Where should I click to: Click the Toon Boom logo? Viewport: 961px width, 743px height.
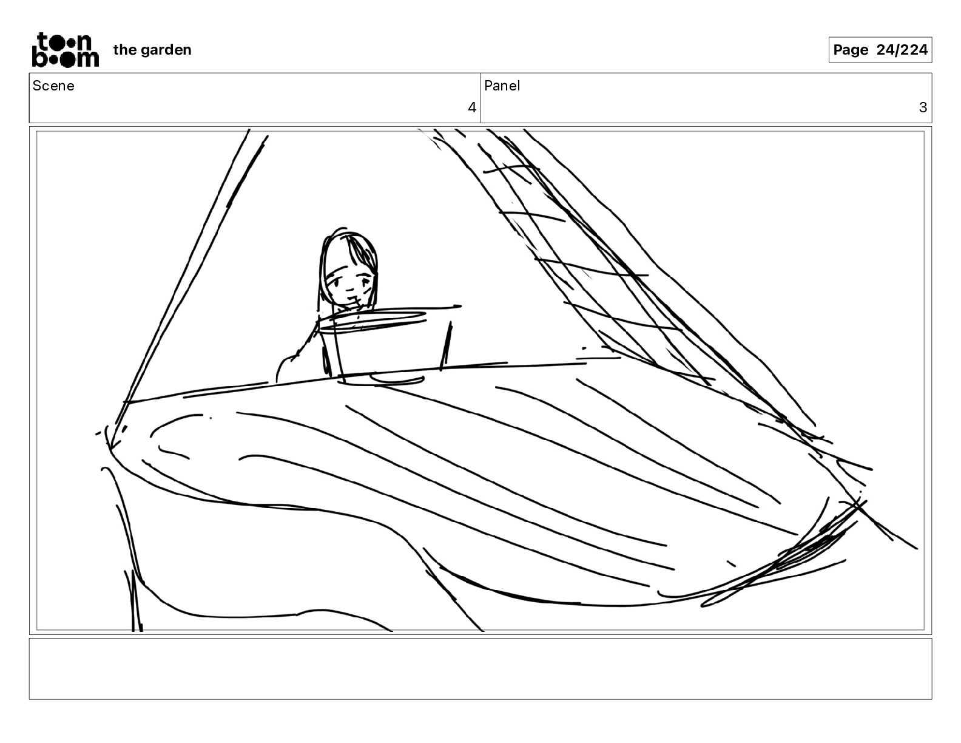65,50
